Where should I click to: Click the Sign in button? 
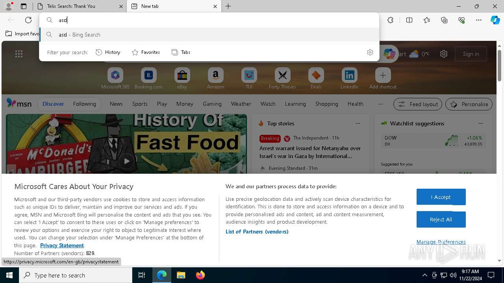[471, 54]
